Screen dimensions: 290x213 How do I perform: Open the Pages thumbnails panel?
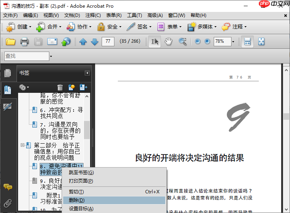[8, 73]
